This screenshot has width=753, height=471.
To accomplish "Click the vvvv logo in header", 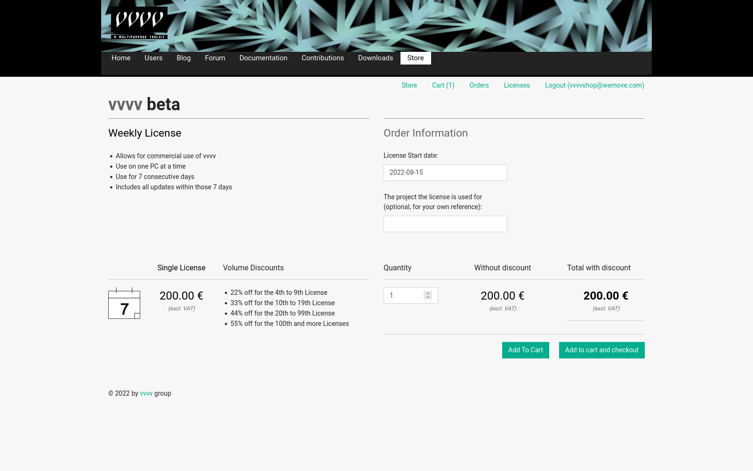I will (139, 23).
